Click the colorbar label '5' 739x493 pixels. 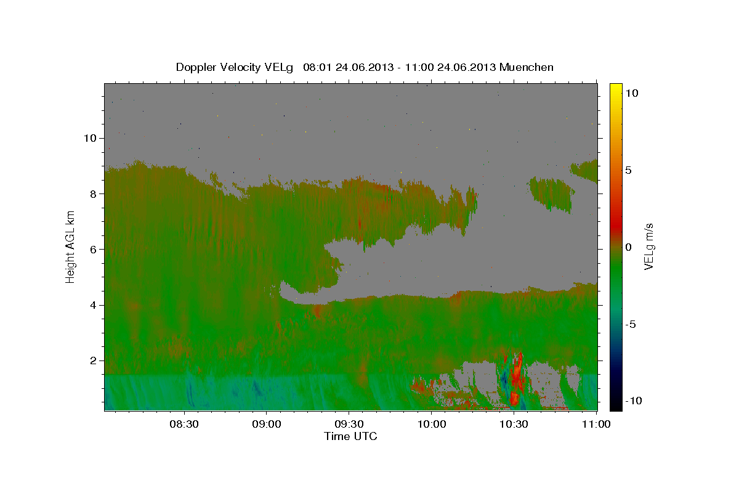pos(628,170)
